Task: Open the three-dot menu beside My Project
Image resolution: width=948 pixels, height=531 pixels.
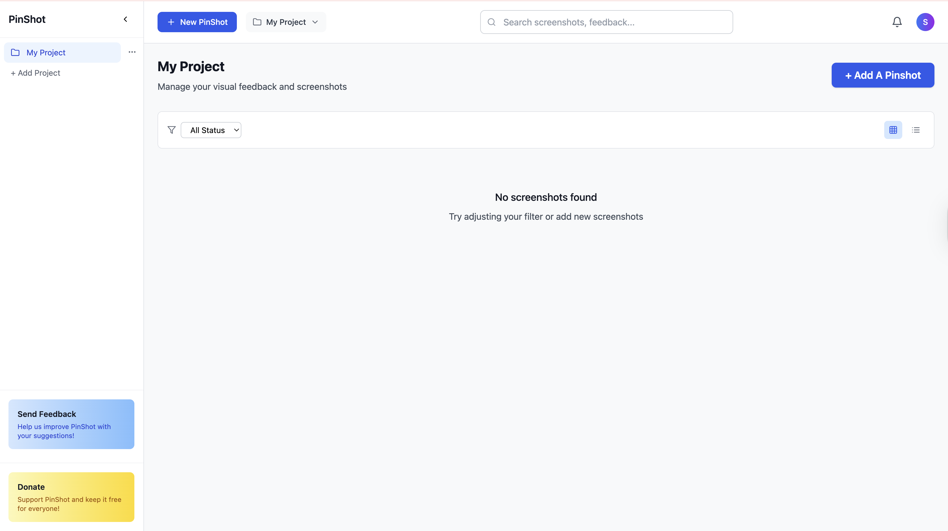Action: point(132,52)
